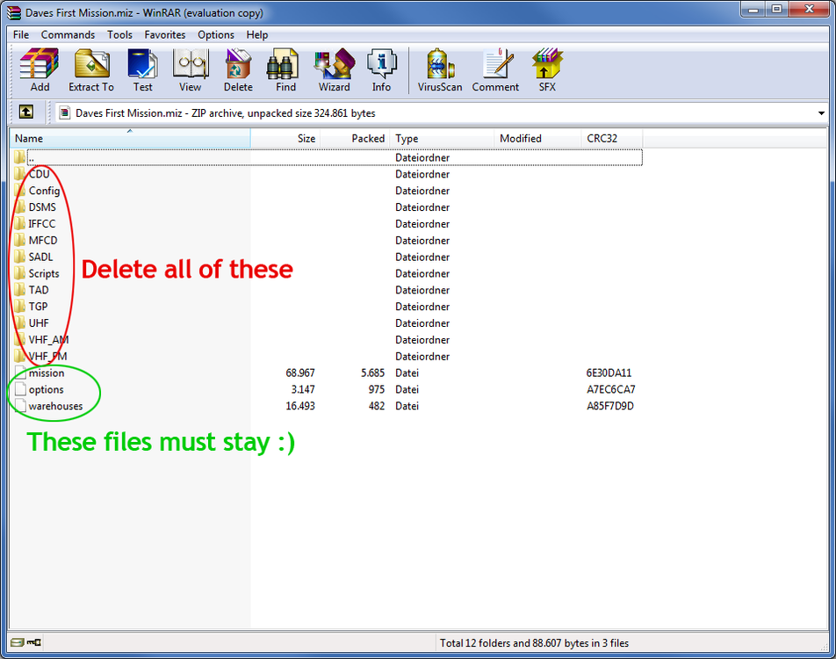Select the TGP folder name
The height and width of the screenshot is (659, 836).
(x=38, y=307)
